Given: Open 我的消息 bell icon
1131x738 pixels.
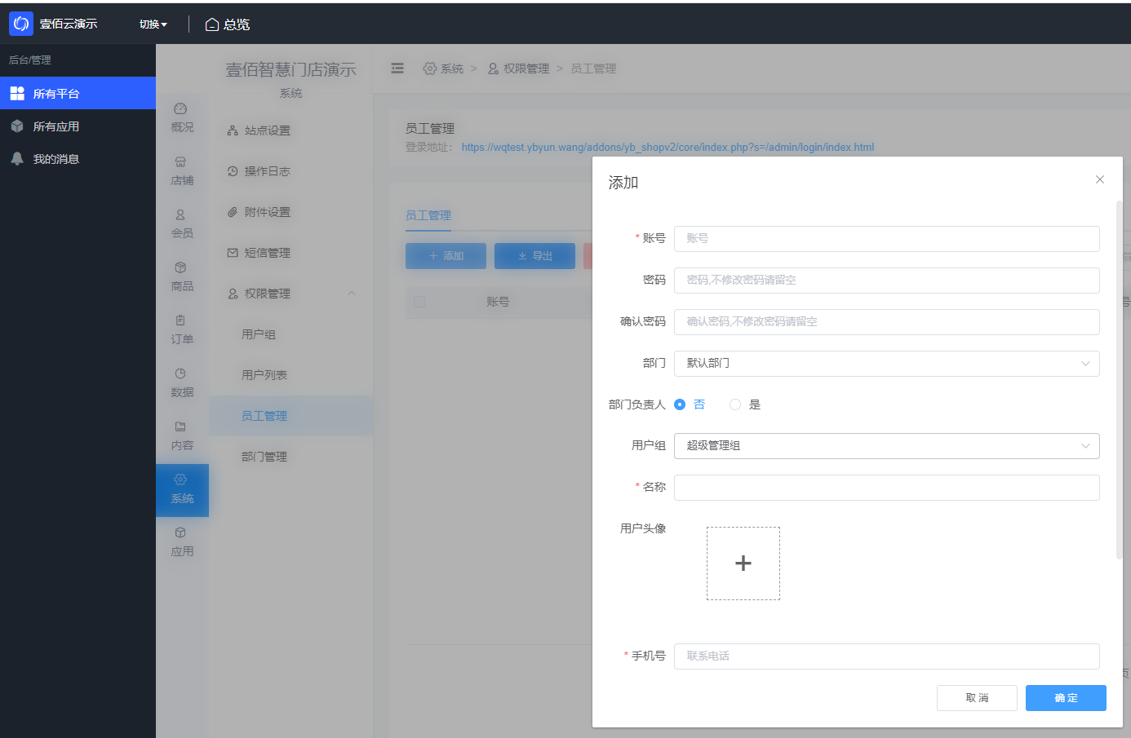Looking at the screenshot, I should pos(17,159).
